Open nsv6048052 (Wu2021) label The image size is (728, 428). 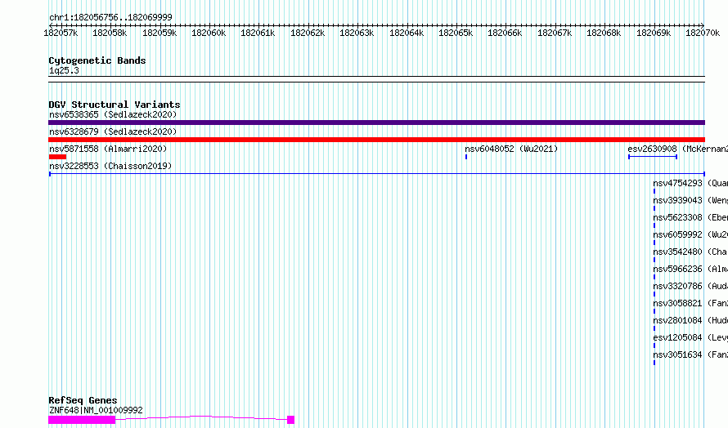[511, 149]
